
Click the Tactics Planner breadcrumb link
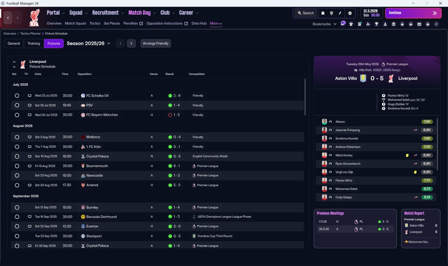(30, 34)
